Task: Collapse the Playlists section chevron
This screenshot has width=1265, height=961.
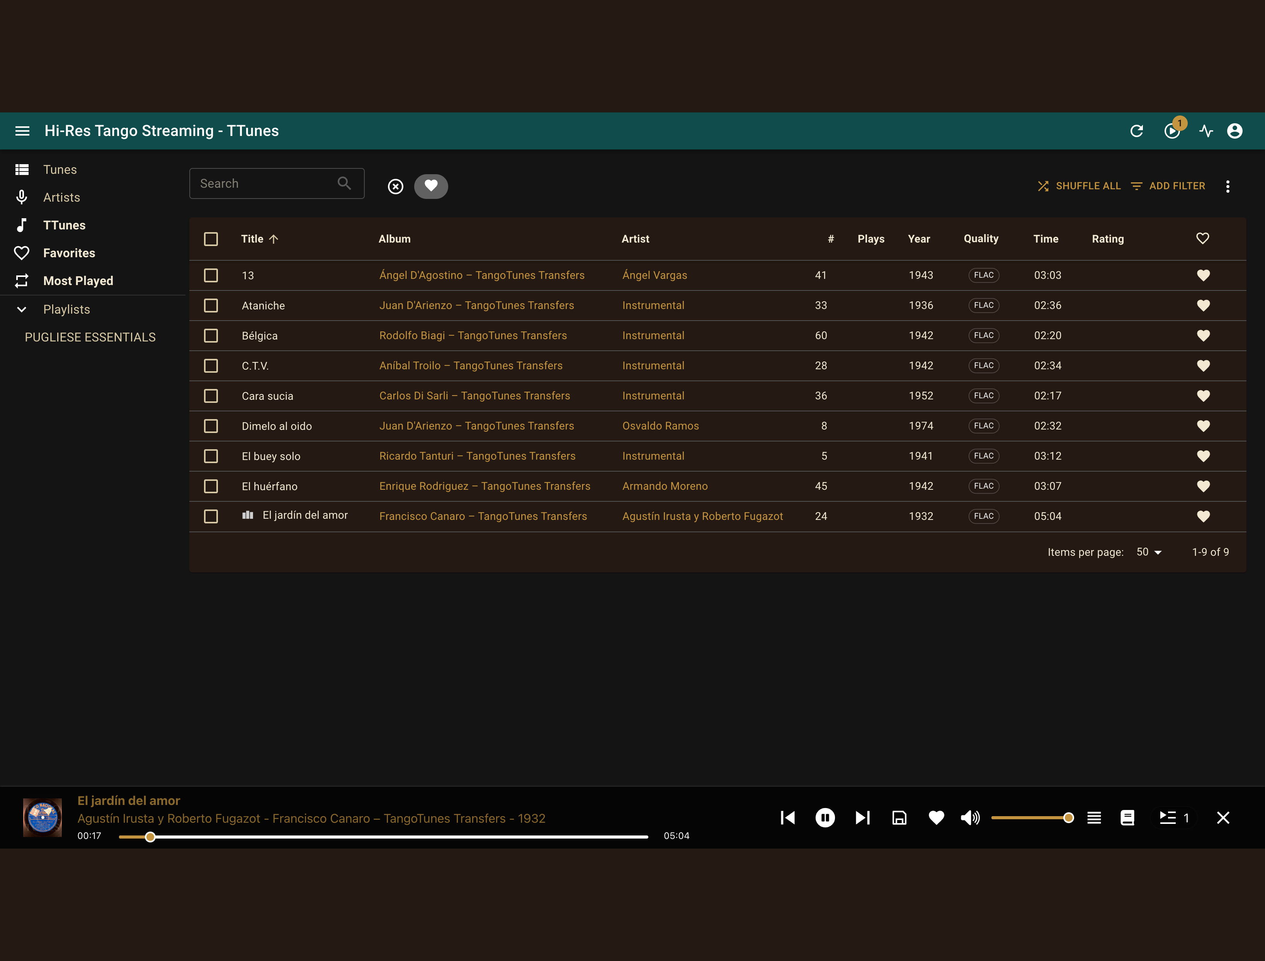Action: (x=22, y=309)
